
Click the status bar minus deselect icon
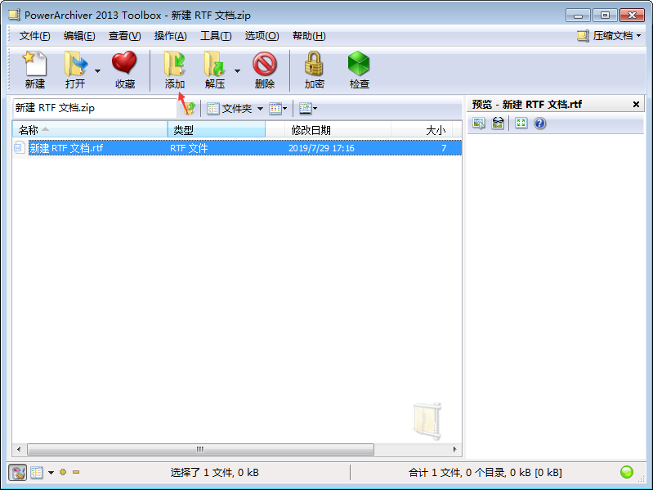coord(76,472)
